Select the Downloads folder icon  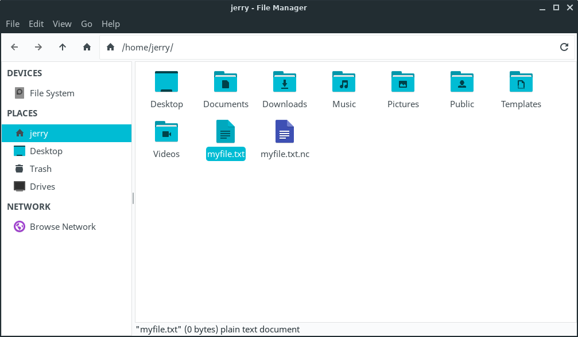285,83
